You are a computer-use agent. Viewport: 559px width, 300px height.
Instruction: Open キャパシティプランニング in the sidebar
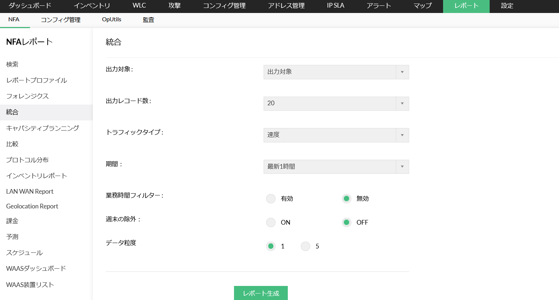43,128
